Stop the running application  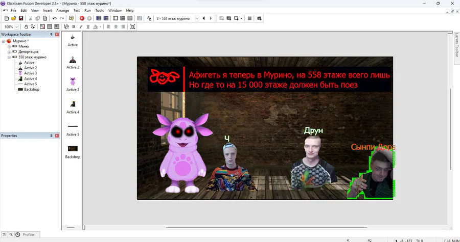pyautogui.click(x=249, y=18)
